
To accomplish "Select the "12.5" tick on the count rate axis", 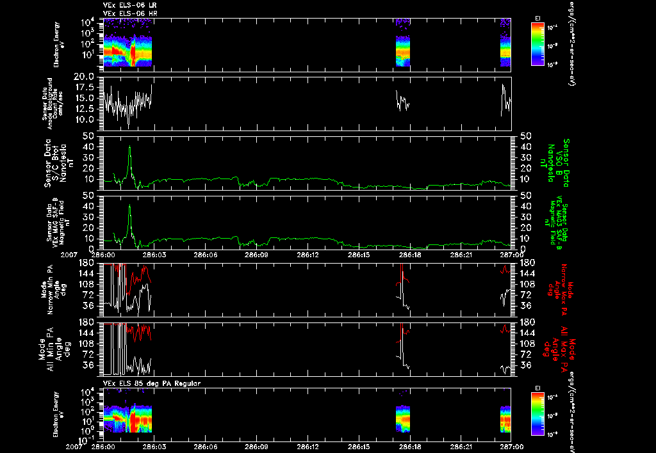I will [84, 109].
